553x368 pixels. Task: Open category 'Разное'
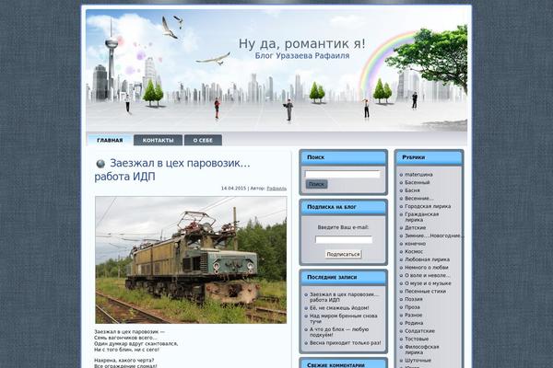(x=413, y=316)
